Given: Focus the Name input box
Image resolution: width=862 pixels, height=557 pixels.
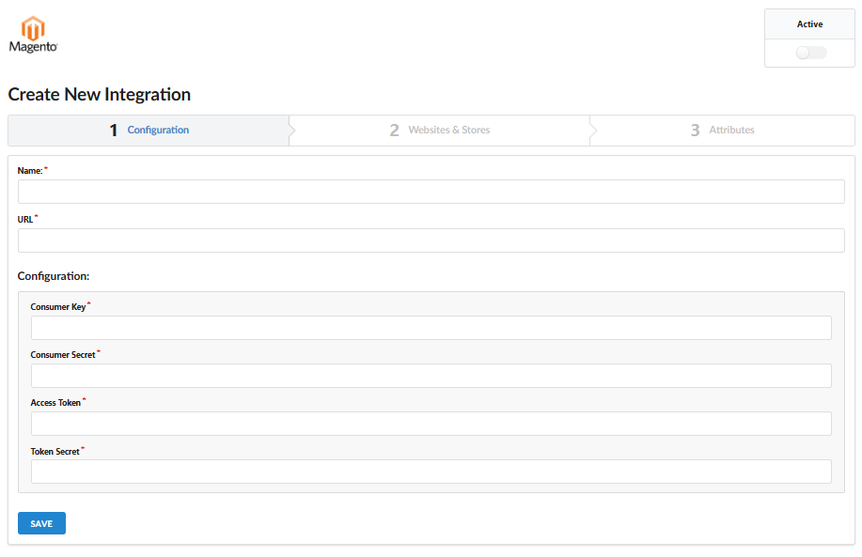Looking at the screenshot, I should point(431,192).
